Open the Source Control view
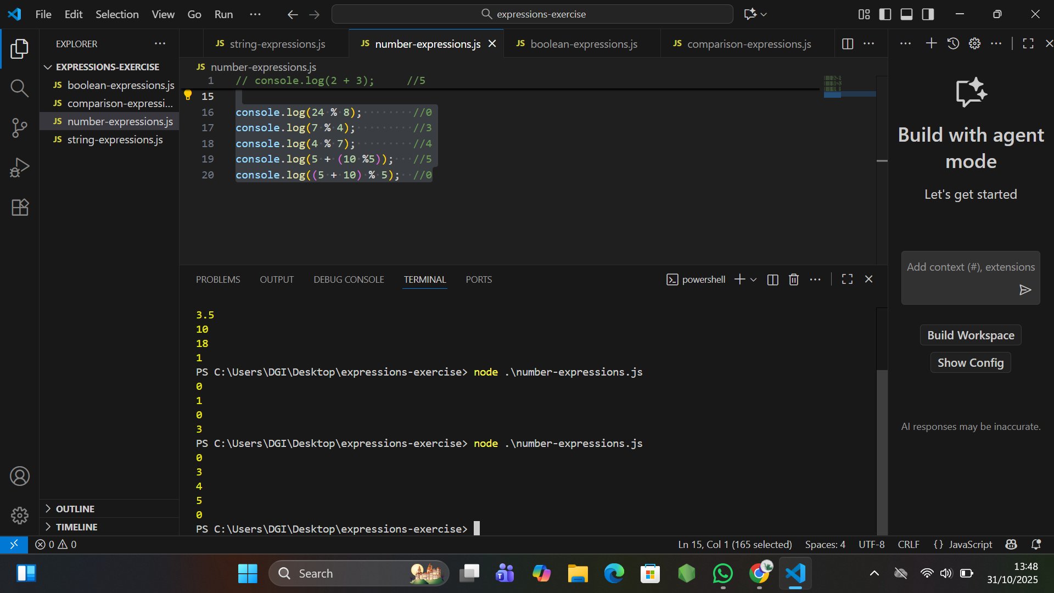1054x593 pixels. point(20,128)
